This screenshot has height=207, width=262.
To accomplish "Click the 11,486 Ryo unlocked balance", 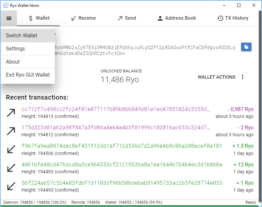I will coord(120,80).
